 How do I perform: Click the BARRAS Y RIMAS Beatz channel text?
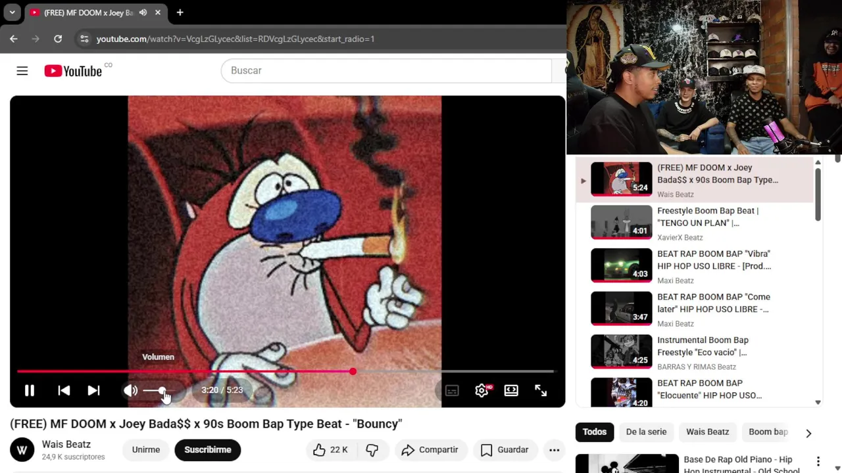(x=697, y=367)
